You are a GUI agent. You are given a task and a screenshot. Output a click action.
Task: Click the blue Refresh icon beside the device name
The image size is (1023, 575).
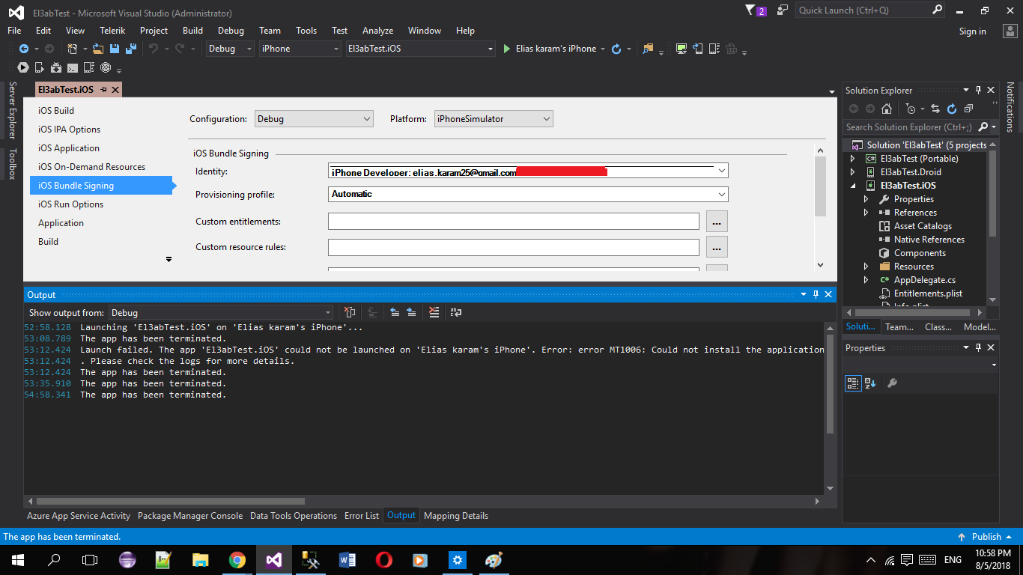tap(616, 49)
